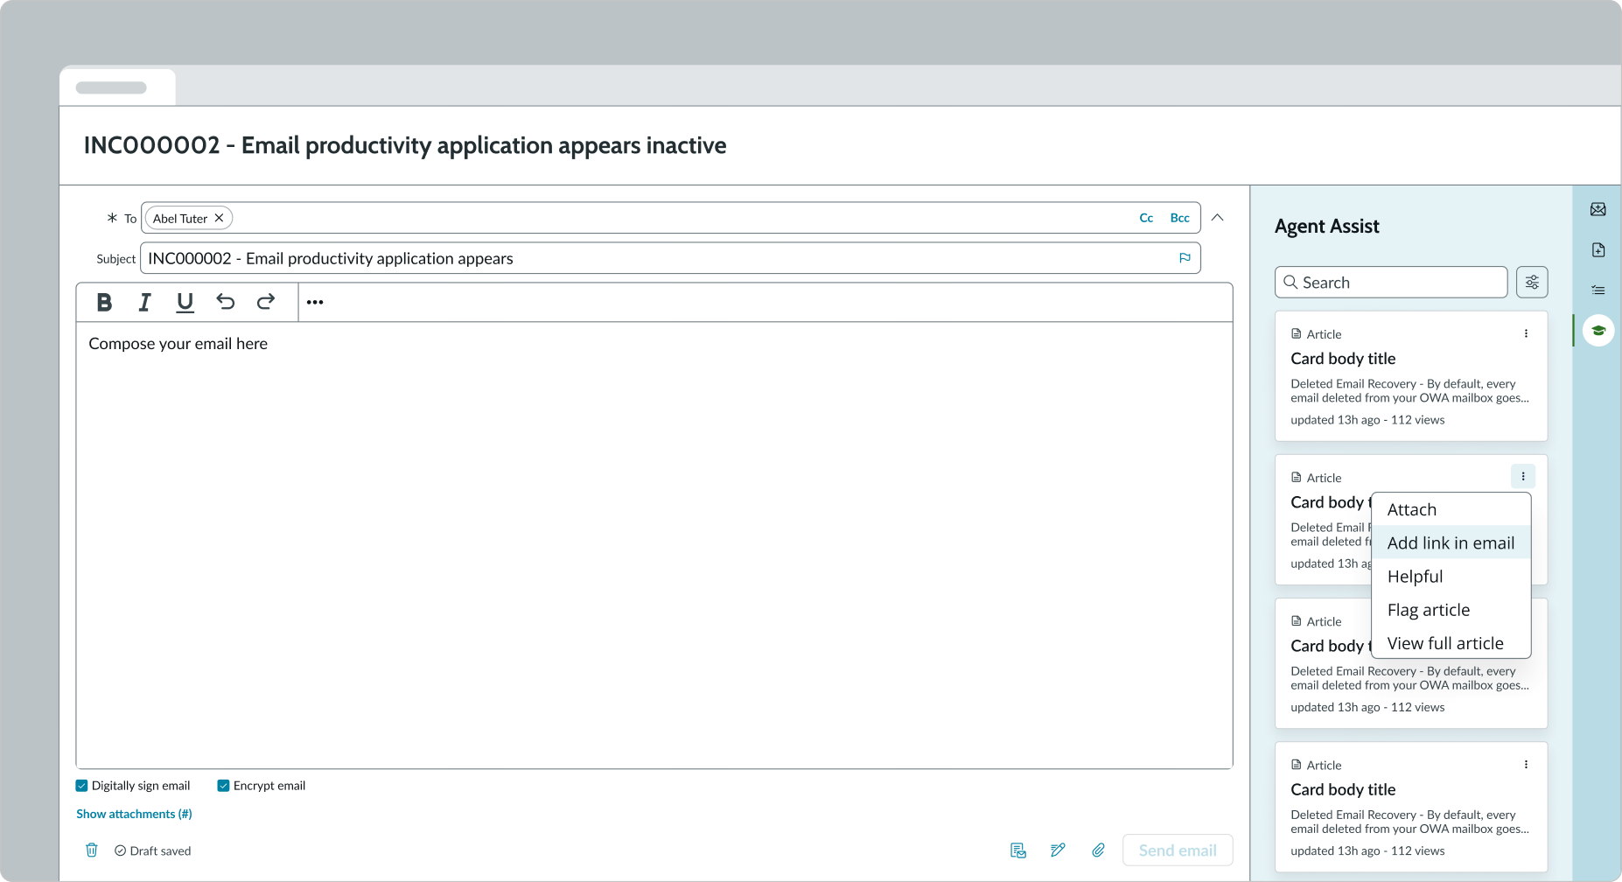Choose View full article from the menu
1622x882 pixels.
[1445, 643]
